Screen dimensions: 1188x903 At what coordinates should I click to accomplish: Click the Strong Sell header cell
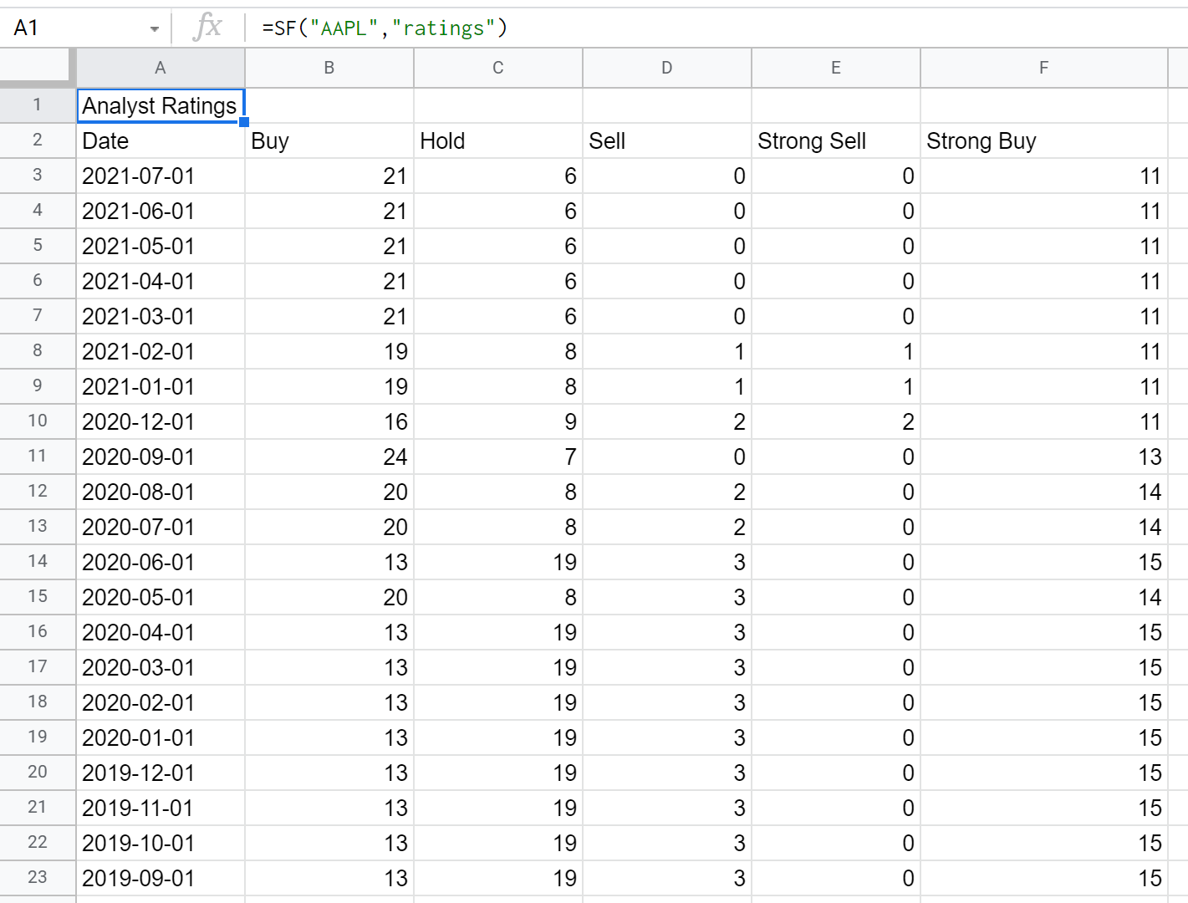[x=836, y=141]
